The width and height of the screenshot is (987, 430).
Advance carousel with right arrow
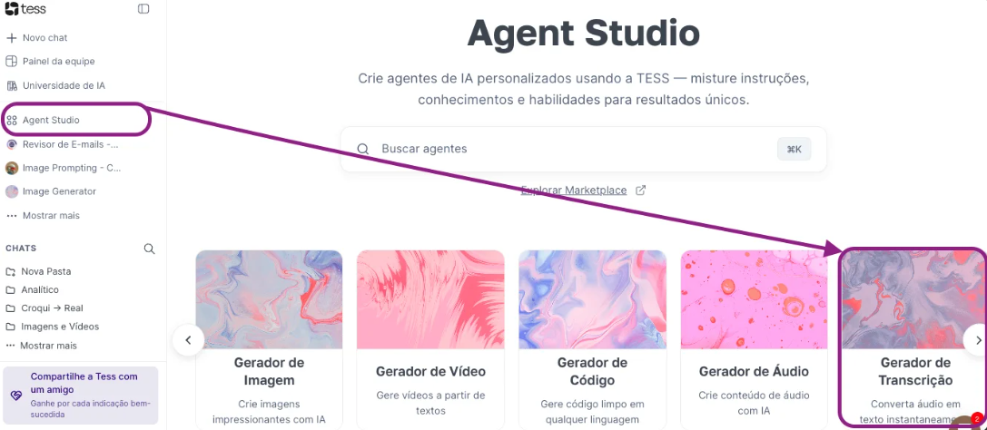978,340
